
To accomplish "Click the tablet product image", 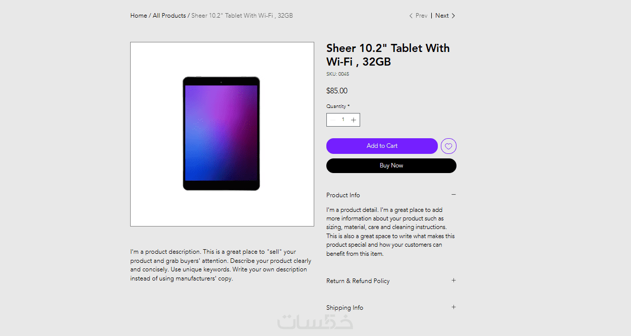I will 221,134.
